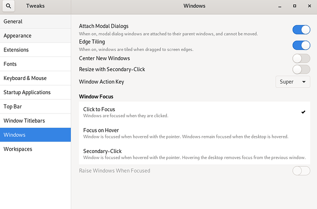Screen dimensions: 317x209
Task: Open the Window Action Key dropdown
Action: pyautogui.click(x=293, y=82)
